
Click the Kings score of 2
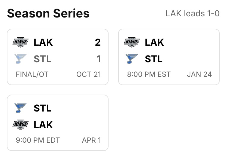pyautogui.click(x=98, y=42)
